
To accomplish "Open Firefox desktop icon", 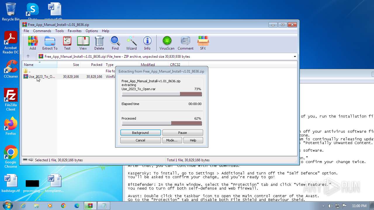I will tap(11, 126).
